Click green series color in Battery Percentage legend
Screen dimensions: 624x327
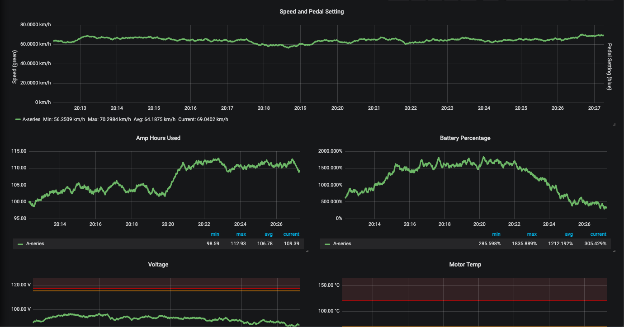[x=327, y=244]
